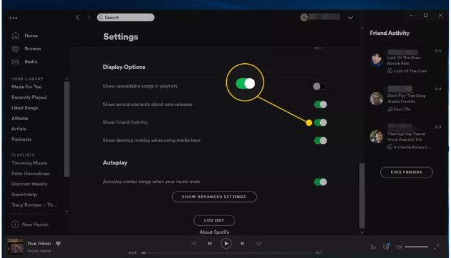Click the sidebar vertical scrollbar
This screenshot has height=258, width=451.
67,129
